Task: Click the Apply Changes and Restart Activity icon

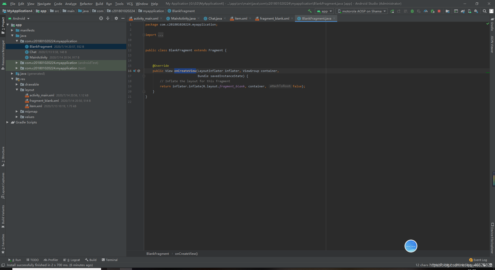Action: click(399, 11)
